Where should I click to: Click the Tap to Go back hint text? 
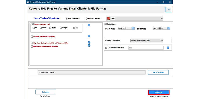[44, 96]
